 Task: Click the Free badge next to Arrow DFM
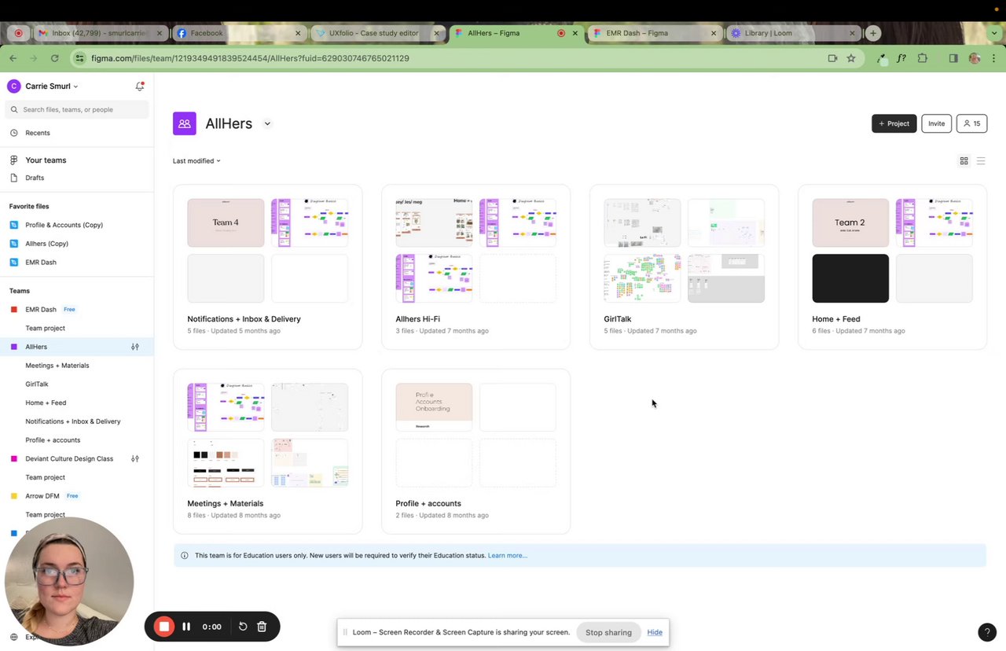coord(72,496)
